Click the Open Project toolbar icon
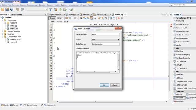Screen dimensions: 196x110 coord(7,9)
